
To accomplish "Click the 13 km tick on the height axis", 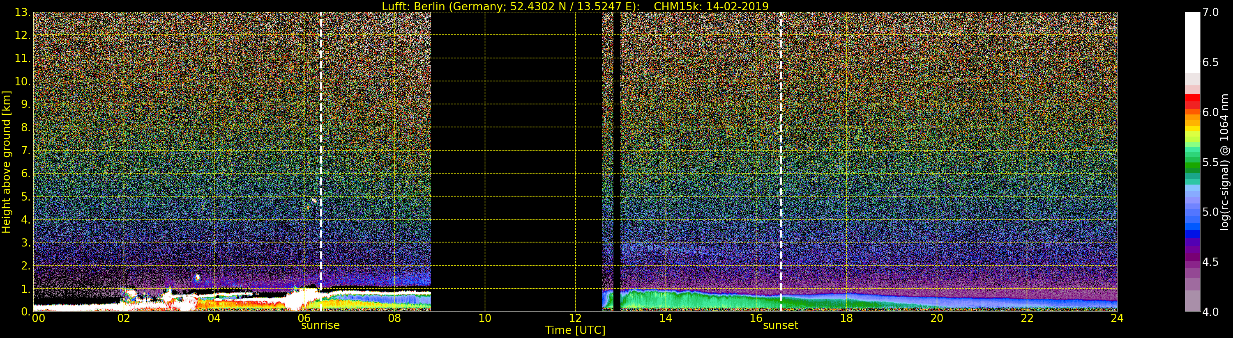I will 21,12.
